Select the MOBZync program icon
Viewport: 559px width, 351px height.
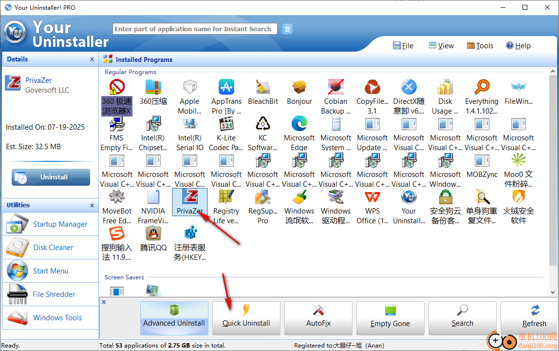[482, 160]
